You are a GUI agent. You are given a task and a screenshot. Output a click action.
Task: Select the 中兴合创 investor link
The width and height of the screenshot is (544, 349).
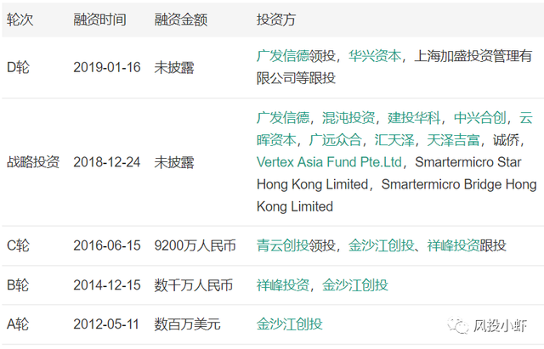click(x=479, y=118)
